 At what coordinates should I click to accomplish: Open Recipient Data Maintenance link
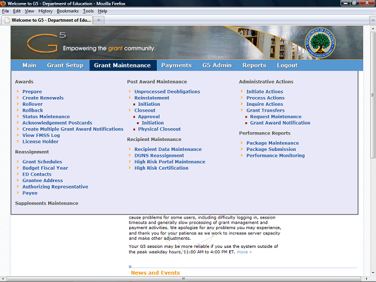click(168, 149)
